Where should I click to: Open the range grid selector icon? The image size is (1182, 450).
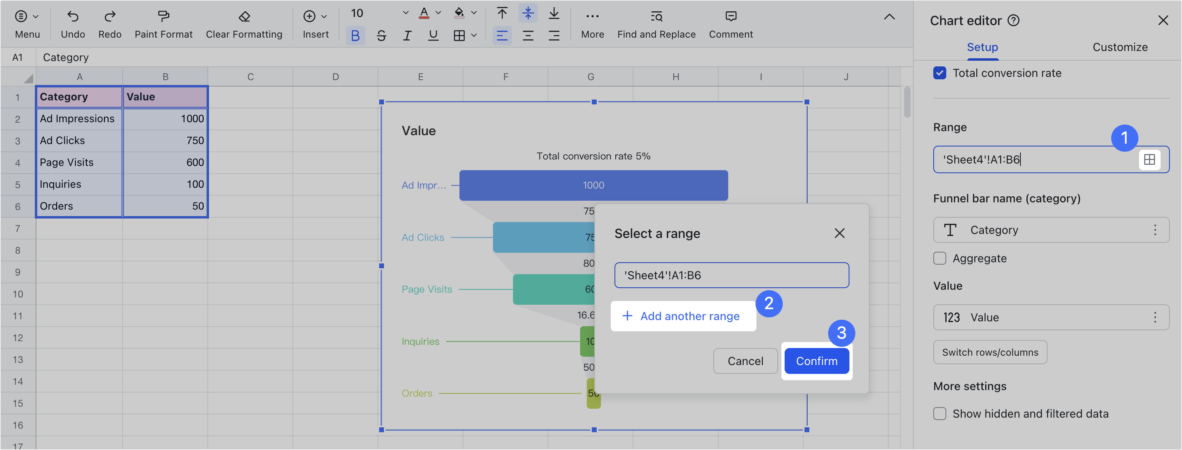1150,159
